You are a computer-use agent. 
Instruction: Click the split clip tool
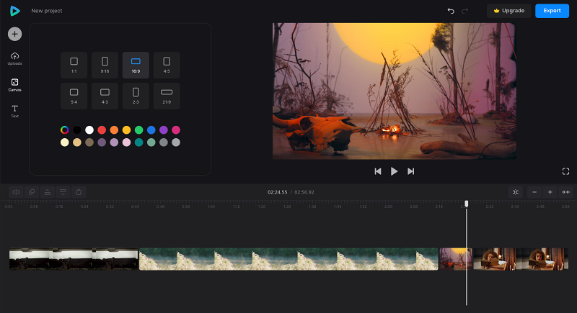coord(16,192)
